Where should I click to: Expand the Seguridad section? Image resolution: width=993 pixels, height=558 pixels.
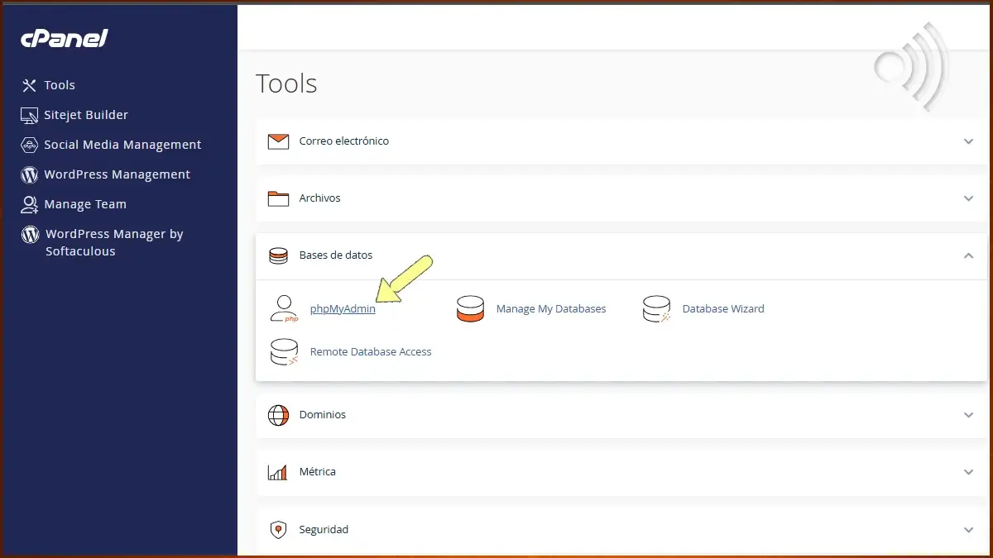tap(968, 529)
